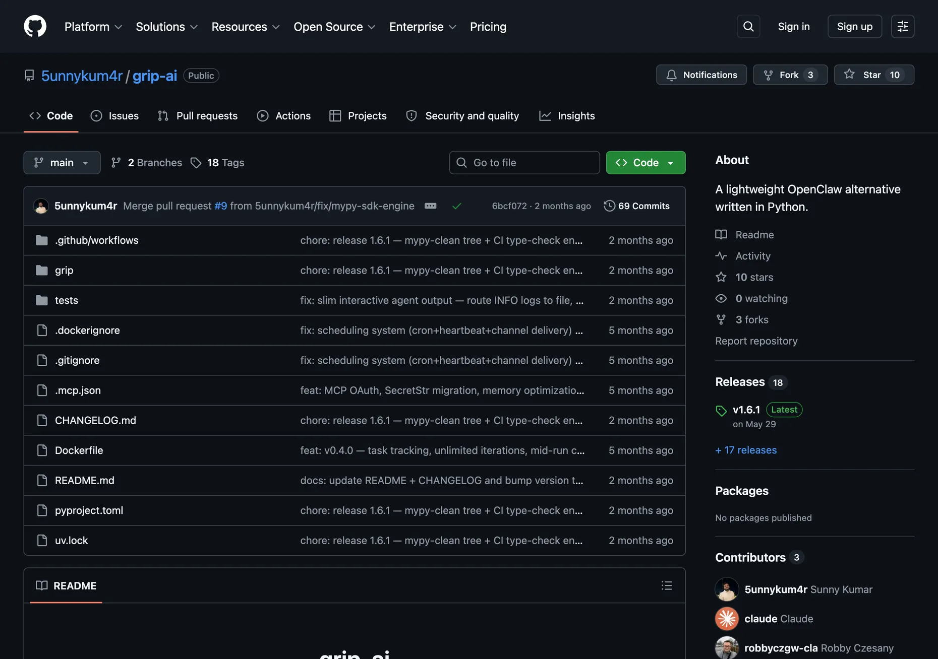Open the Insights tab
The height and width of the screenshot is (659, 938).
click(567, 116)
